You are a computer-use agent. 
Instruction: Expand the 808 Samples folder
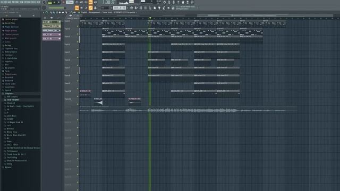point(12,97)
